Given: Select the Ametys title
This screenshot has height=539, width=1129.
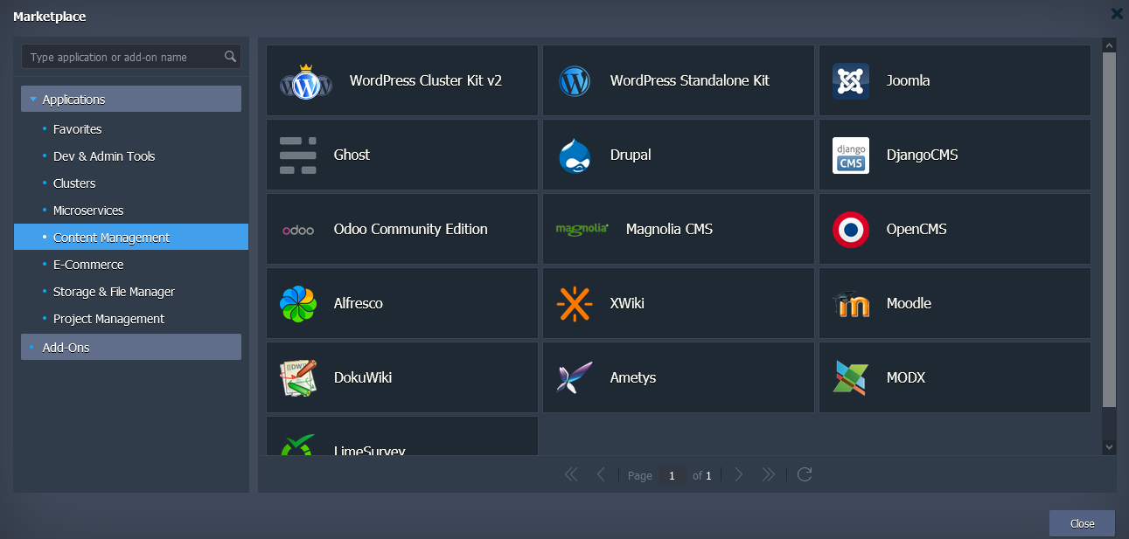Looking at the screenshot, I should click(633, 377).
